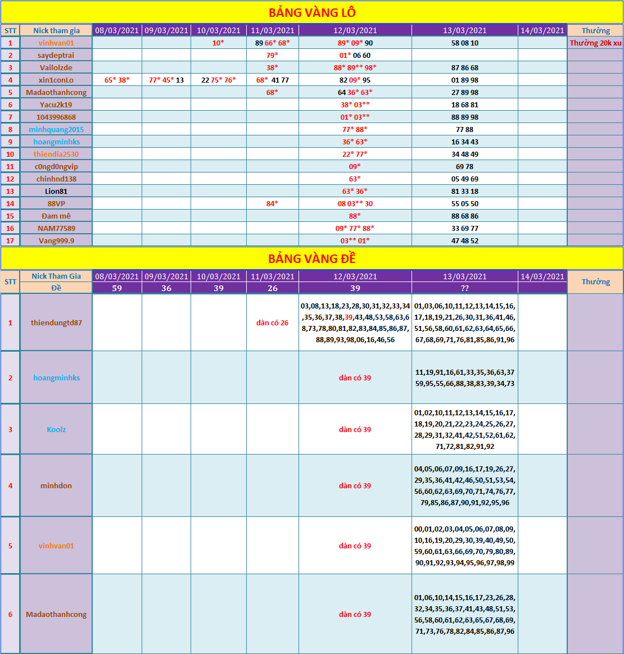The height and width of the screenshot is (654, 624).
Task: Select the 'Vailolzde' nickname cell
Action: (56, 67)
